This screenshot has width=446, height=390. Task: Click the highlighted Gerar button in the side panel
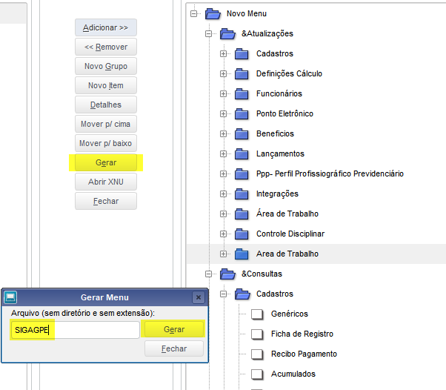tap(106, 162)
